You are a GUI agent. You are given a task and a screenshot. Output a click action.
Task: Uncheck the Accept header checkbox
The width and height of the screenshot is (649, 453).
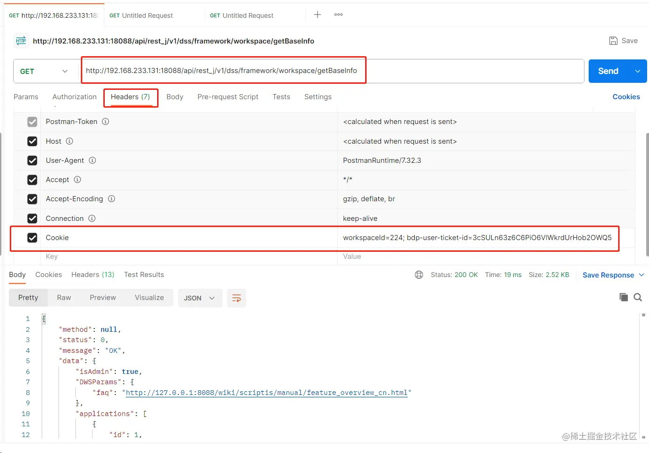[32, 180]
